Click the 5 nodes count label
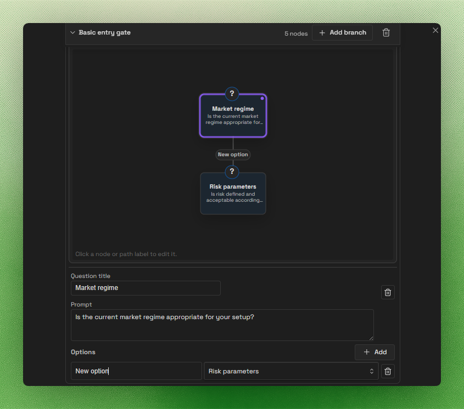 [x=296, y=33]
